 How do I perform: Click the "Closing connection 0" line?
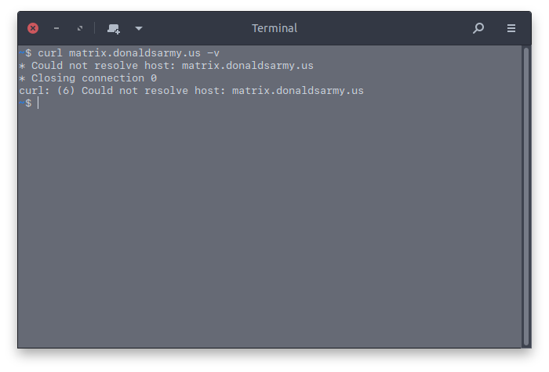click(88, 78)
